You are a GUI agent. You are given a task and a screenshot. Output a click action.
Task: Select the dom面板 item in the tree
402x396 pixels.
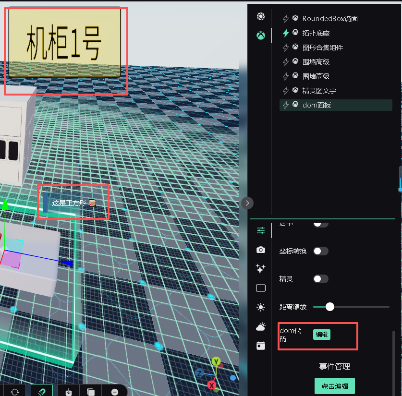[317, 105]
